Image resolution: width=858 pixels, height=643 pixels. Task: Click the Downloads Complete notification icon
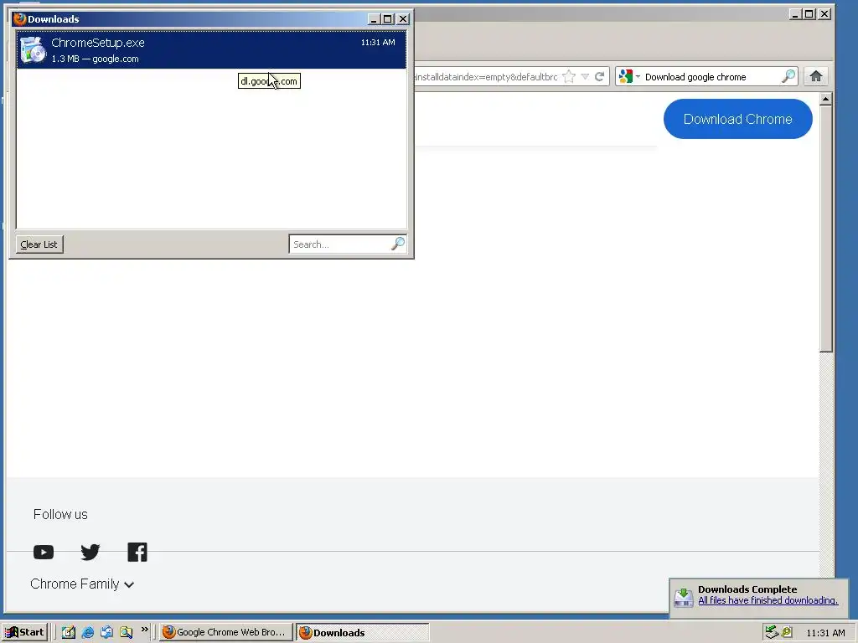point(684,597)
